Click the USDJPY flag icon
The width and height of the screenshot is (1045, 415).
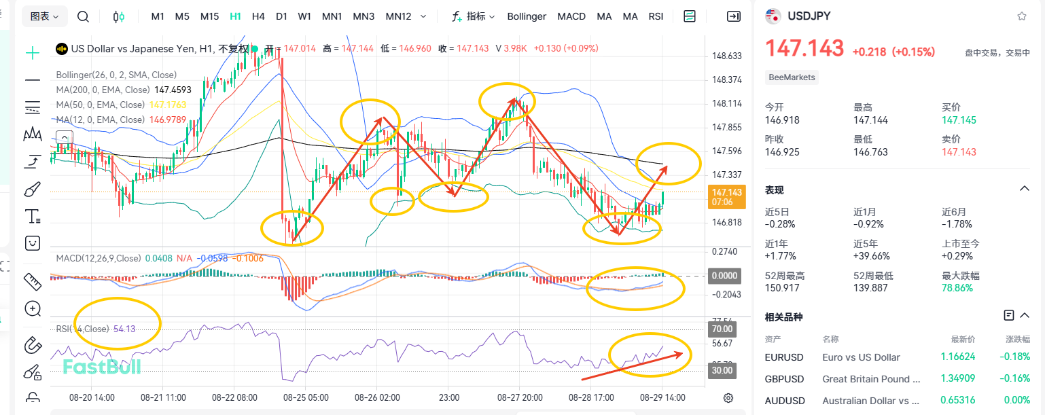[773, 16]
